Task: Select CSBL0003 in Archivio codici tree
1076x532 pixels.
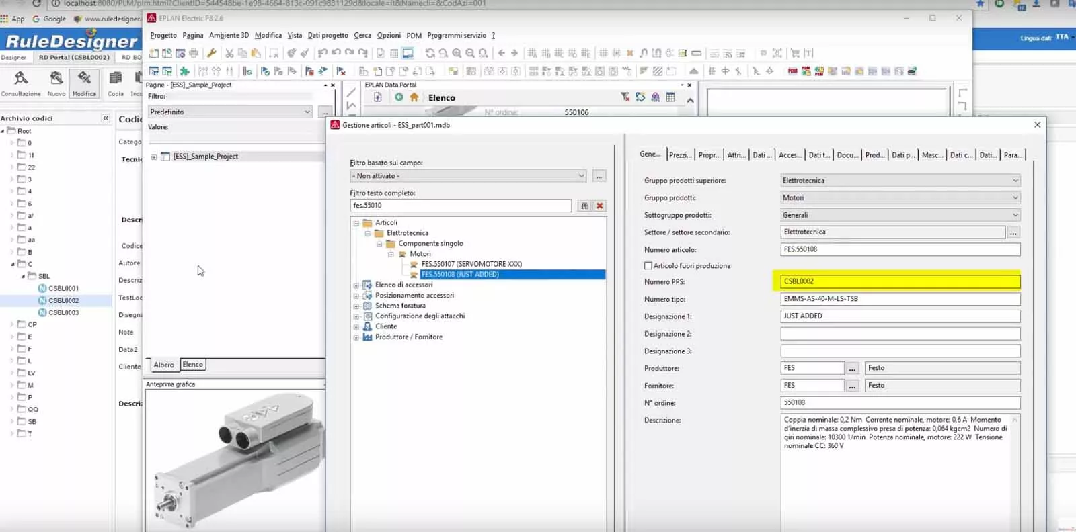Action: click(63, 313)
